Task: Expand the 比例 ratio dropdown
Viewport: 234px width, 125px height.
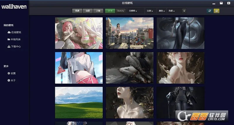Action: [150, 11]
